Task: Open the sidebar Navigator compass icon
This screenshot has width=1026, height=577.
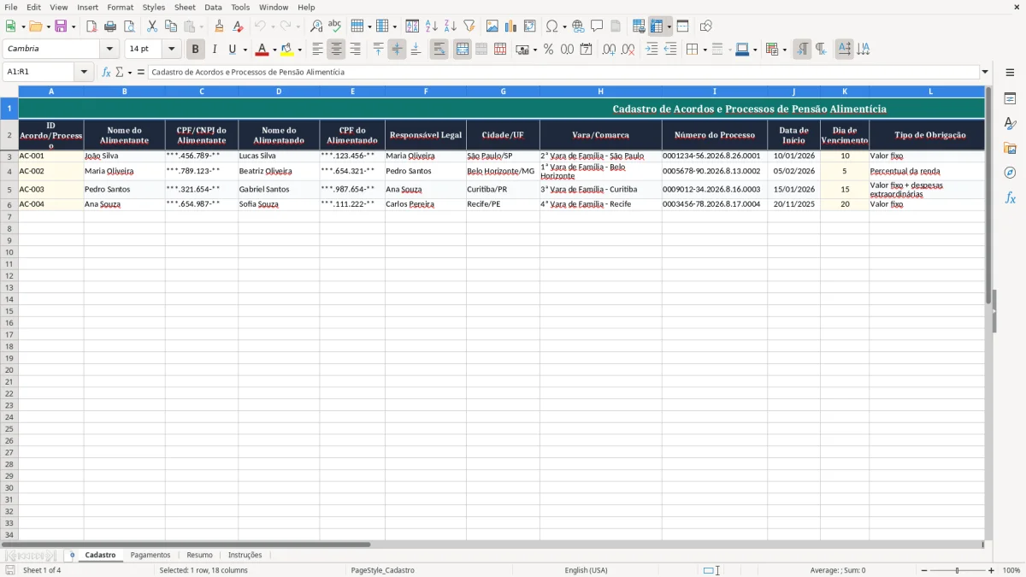Action: [x=1010, y=173]
